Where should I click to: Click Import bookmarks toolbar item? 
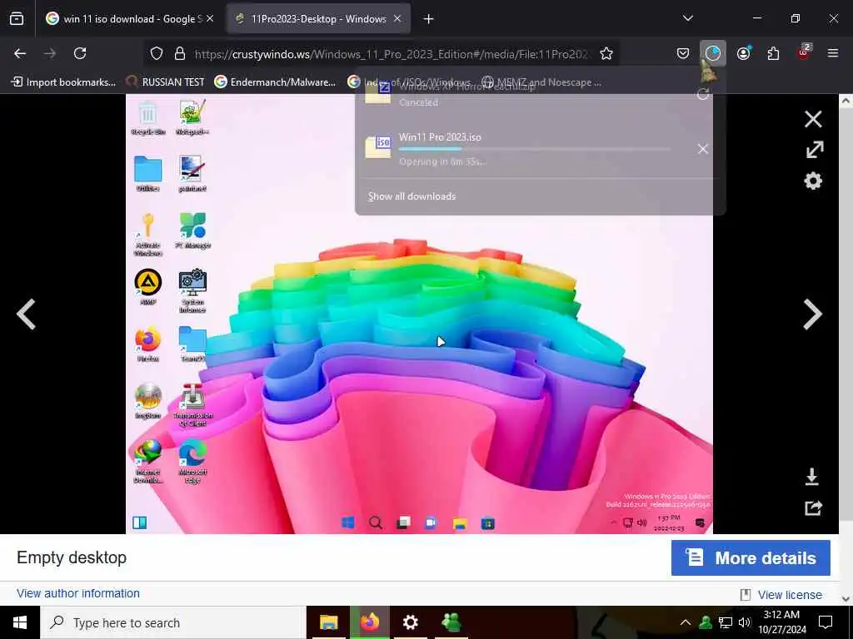click(63, 82)
